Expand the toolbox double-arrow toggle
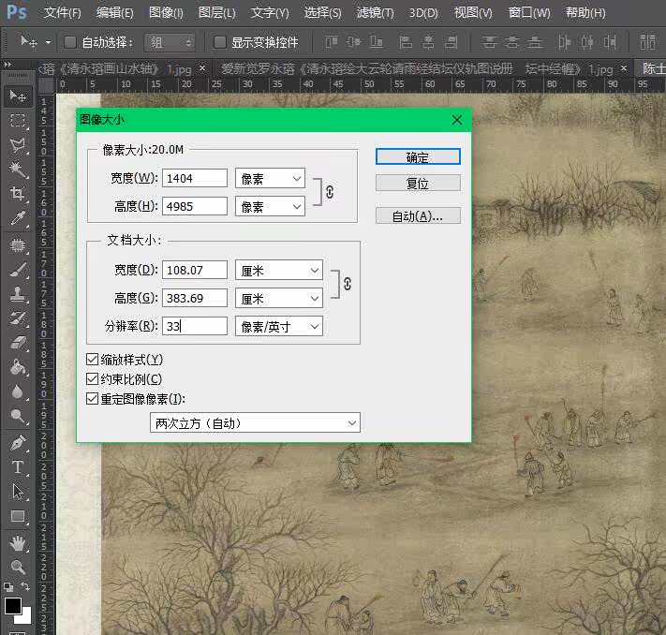Image resolution: width=666 pixels, height=635 pixels. (7, 64)
